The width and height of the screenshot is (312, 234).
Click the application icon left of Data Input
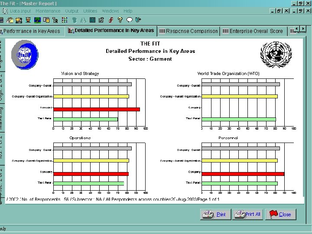(x=5, y=11)
